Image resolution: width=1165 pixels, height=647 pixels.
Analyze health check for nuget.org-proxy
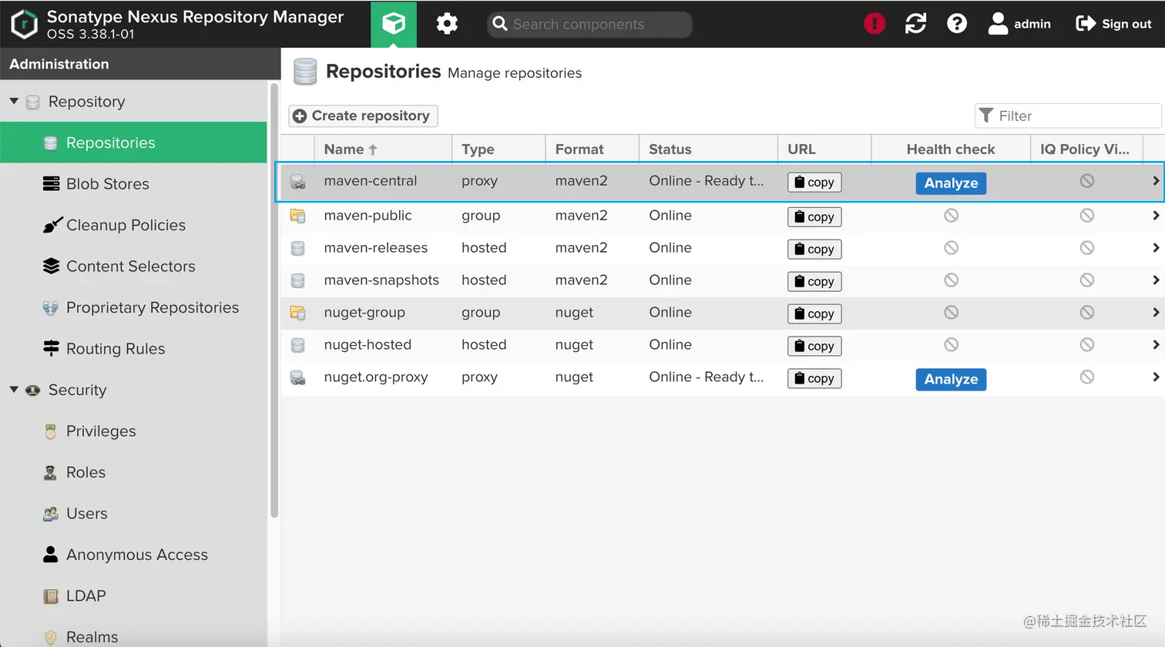951,380
